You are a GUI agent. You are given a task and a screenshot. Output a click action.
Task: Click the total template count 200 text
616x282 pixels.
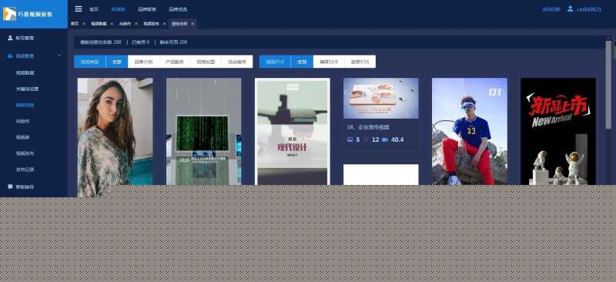(x=101, y=42)
